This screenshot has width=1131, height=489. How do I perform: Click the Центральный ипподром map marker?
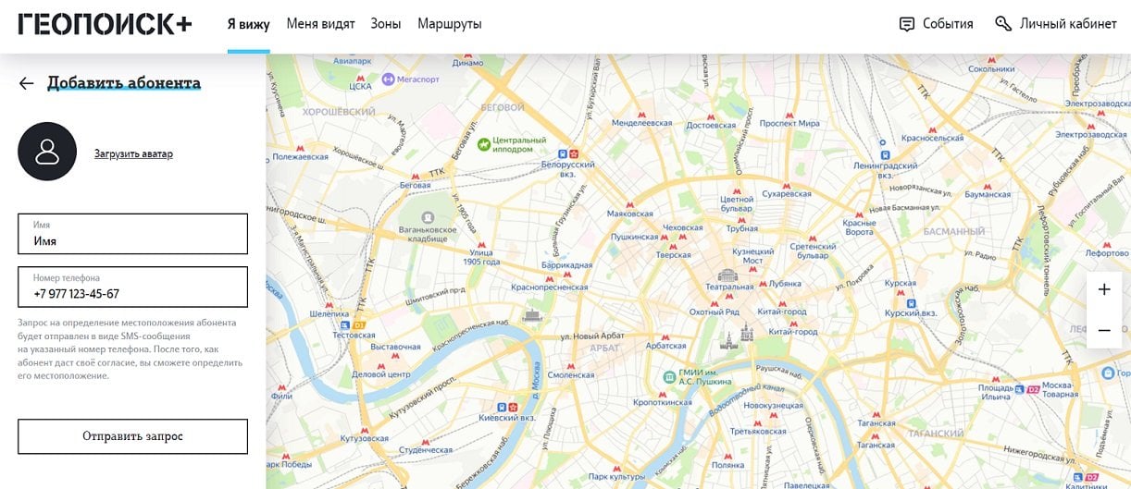click(x=483, y=144)
